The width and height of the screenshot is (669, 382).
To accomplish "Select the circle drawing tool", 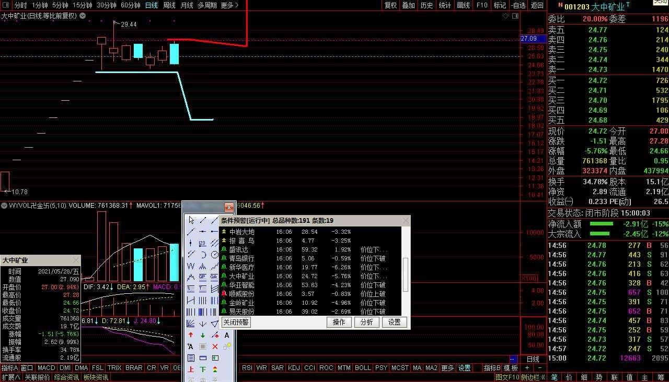I will pos(215,255).
